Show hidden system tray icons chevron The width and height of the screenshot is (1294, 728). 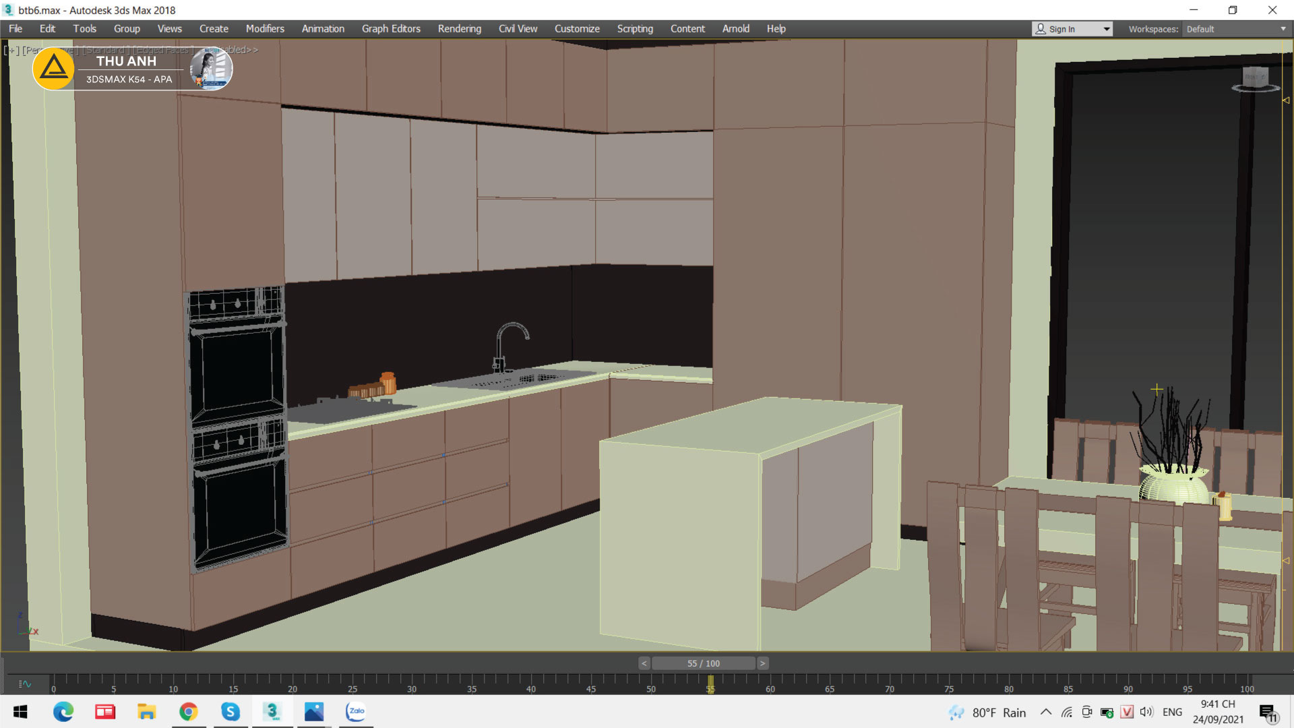[1046, 712]
